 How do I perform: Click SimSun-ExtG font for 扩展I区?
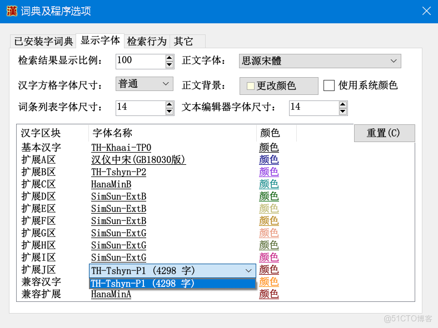tap(119, 258)
